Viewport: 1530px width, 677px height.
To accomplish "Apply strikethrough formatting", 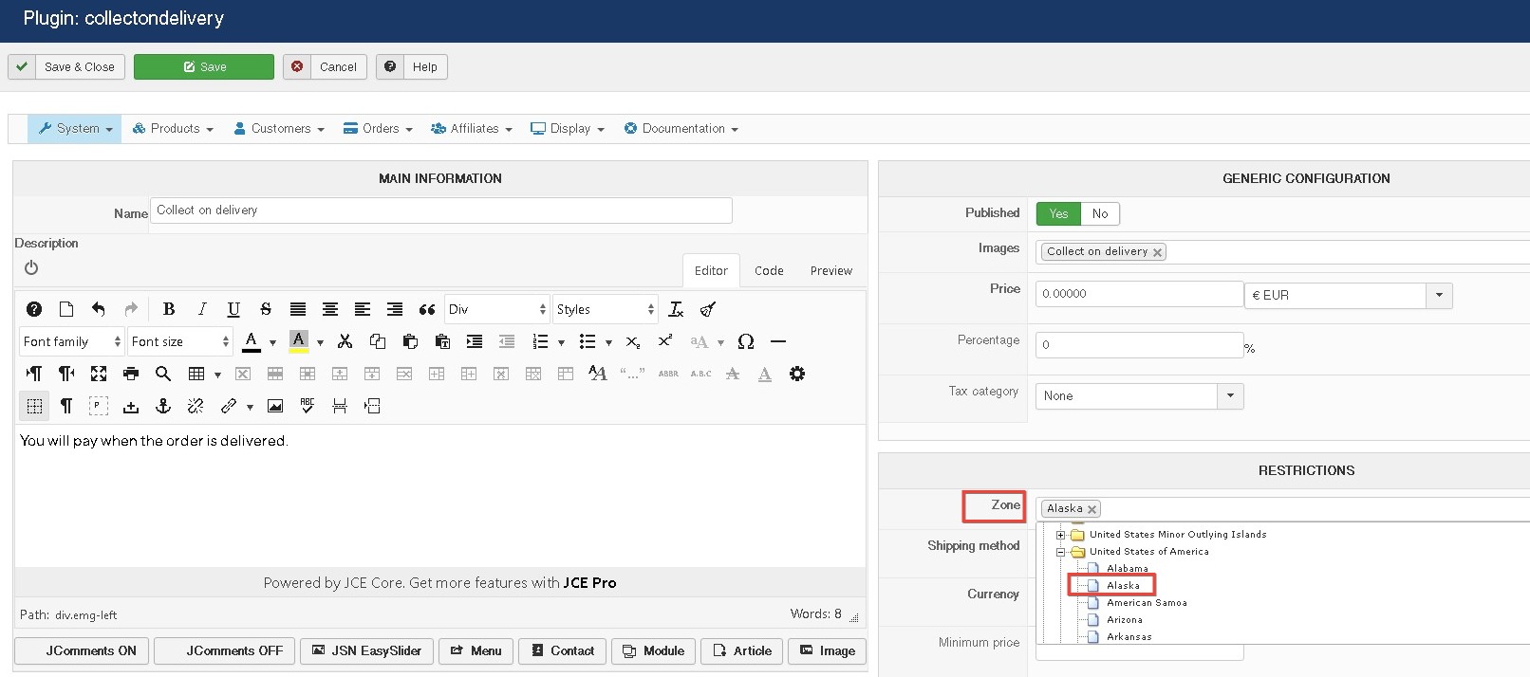I will click(x=266, y=309).
